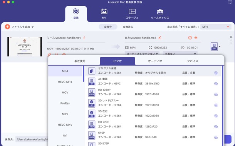Open settings gear for 3D レッド/ブルー preset
This screenshot has height=146, width=235.
(x=216, y=105)
